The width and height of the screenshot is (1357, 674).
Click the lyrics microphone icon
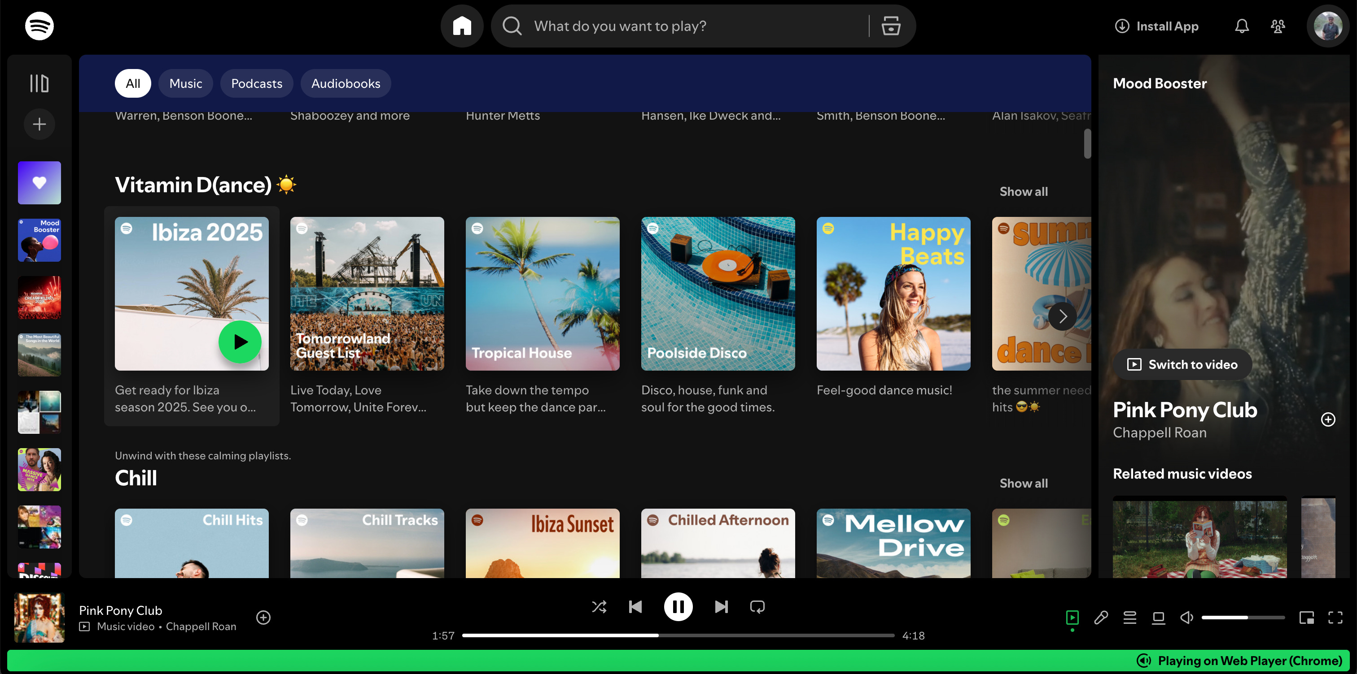(1101, 618)
